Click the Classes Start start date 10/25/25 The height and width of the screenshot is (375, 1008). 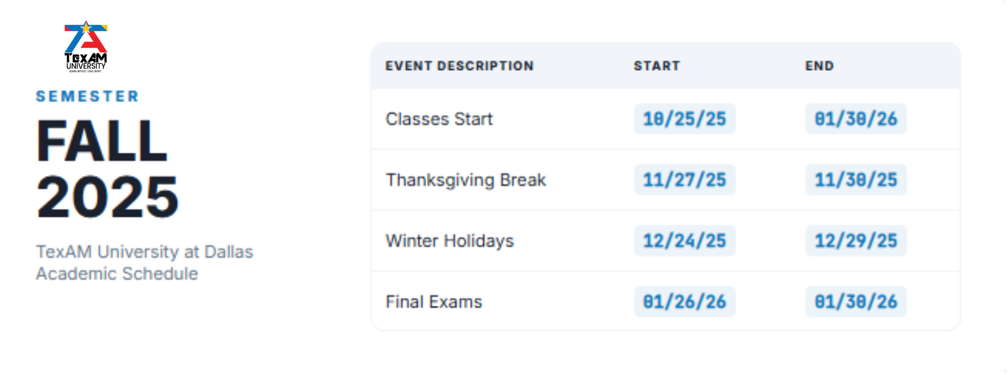click(684, 119)
